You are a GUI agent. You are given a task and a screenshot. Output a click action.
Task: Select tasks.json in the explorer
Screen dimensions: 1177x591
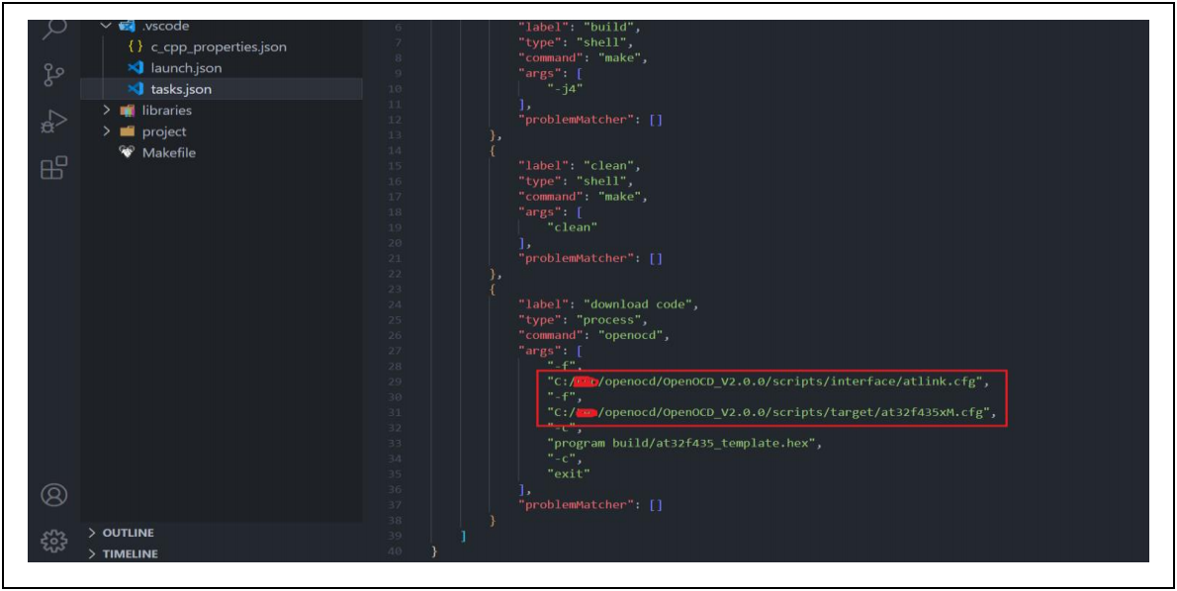(x=181, y=89)
